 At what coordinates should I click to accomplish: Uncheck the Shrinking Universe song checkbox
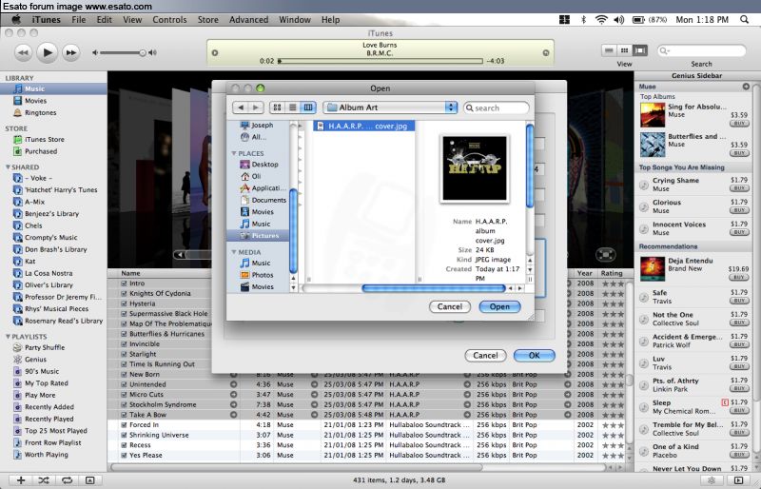[x=124, y=435]
